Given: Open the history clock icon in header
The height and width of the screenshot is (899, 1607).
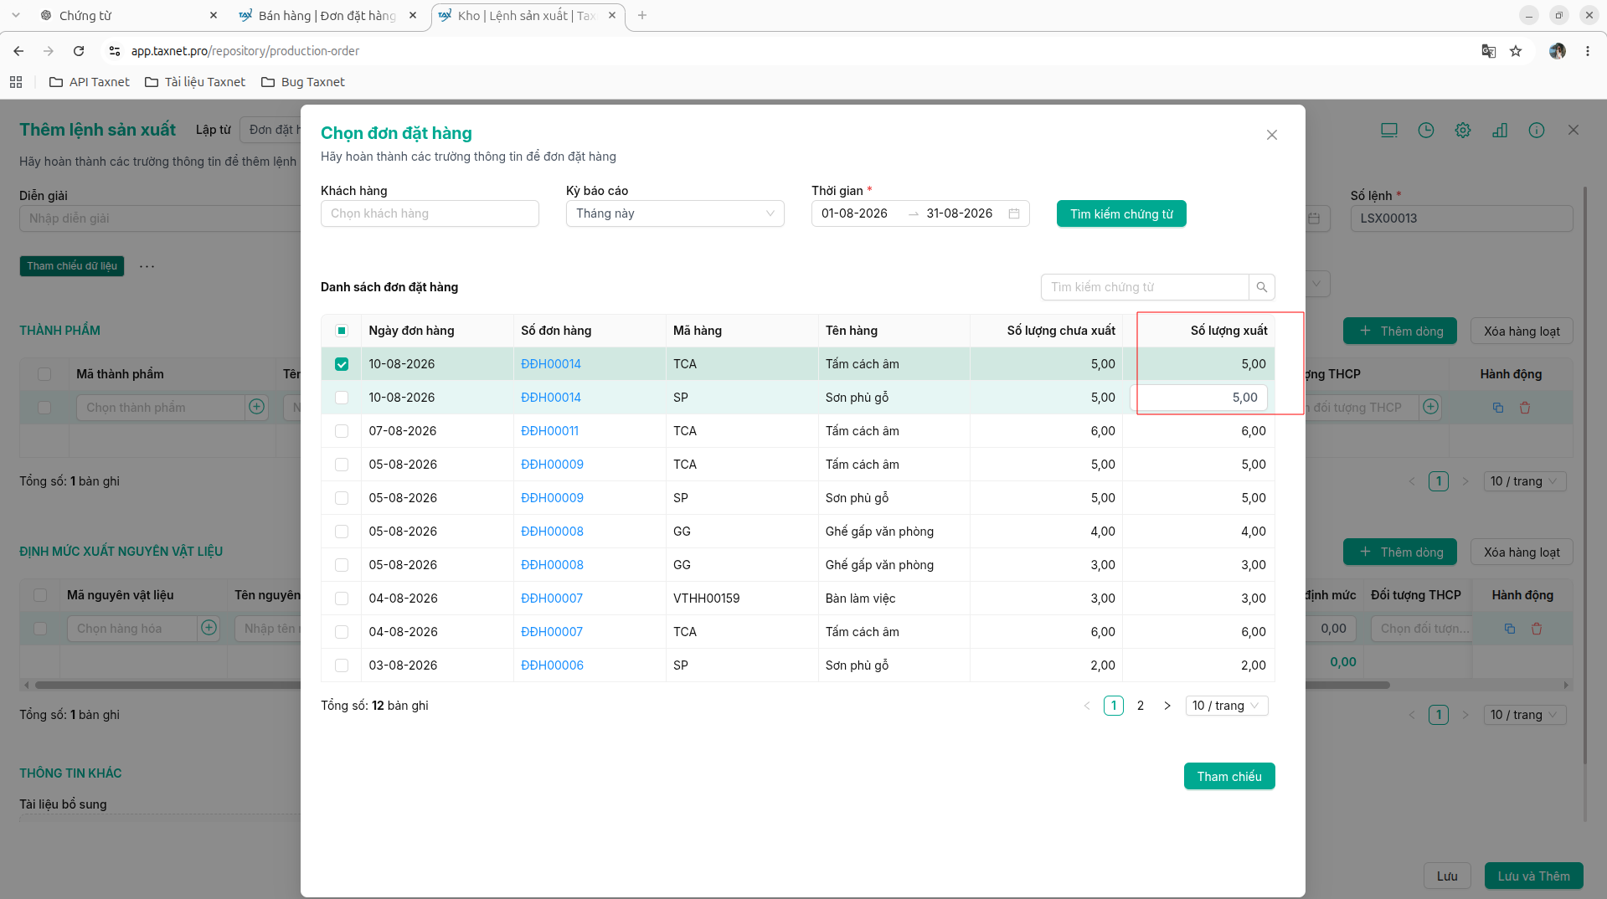Looking at the screenshot, I should point(1425,130).
